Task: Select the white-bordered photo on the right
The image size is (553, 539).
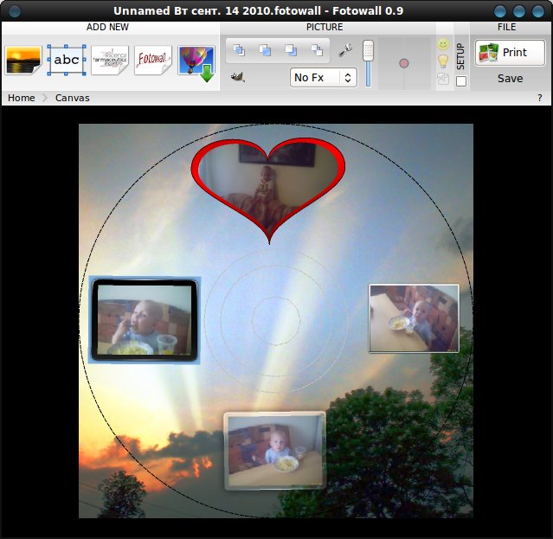Action: click(x=414, y=318)
